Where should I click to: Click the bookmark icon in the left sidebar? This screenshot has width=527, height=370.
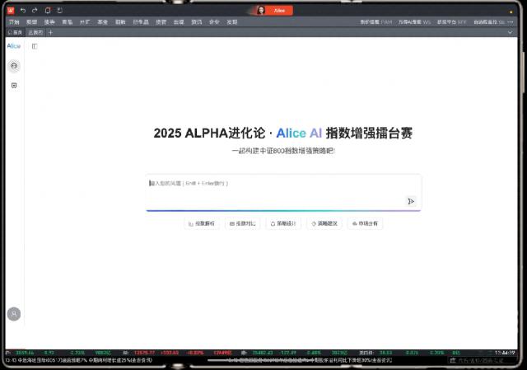click(14, 85)
